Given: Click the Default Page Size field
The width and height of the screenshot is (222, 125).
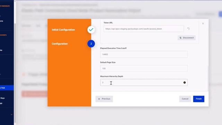Looking at the screenshot, I should (x=144, y=68).
